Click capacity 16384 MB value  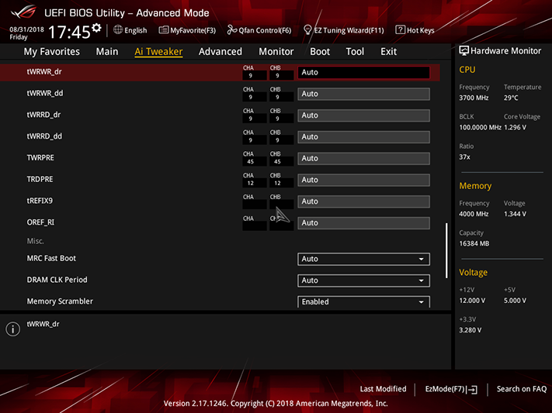click(474, 243)
